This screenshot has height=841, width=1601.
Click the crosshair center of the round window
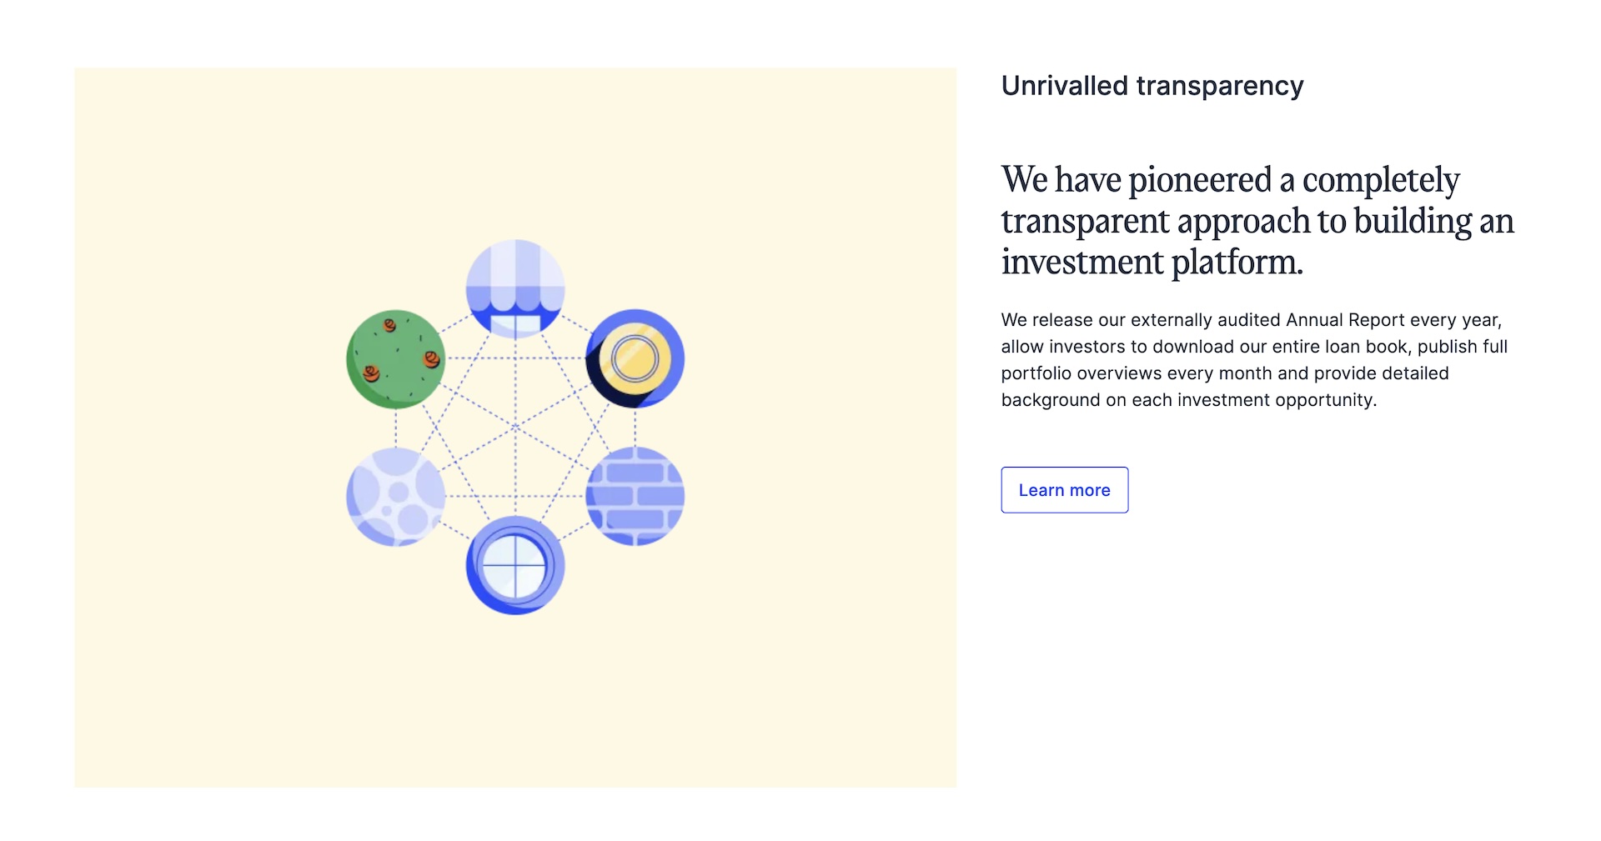pos(515,565)
